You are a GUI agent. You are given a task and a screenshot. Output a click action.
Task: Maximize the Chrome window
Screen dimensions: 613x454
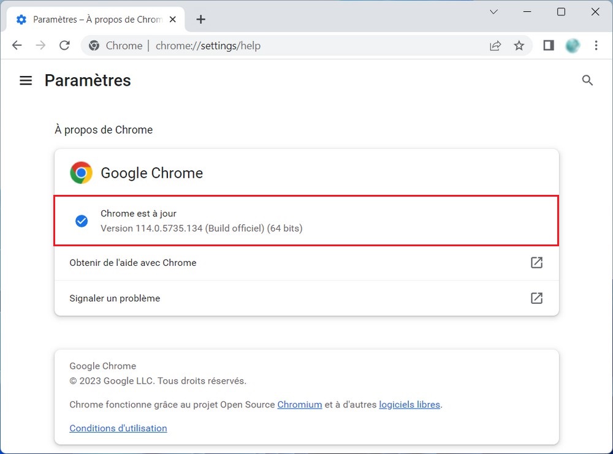(x=561, y=12)
